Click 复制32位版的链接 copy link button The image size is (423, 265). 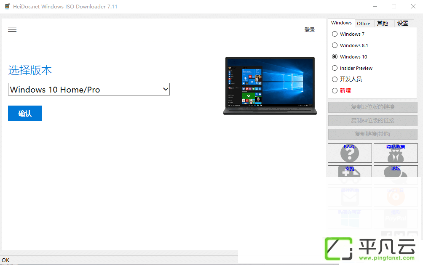[372, 107]
